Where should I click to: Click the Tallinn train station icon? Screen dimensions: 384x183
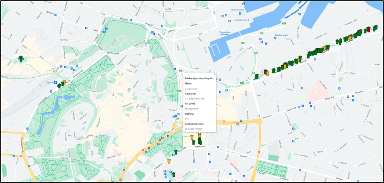[x=56, y=82]
